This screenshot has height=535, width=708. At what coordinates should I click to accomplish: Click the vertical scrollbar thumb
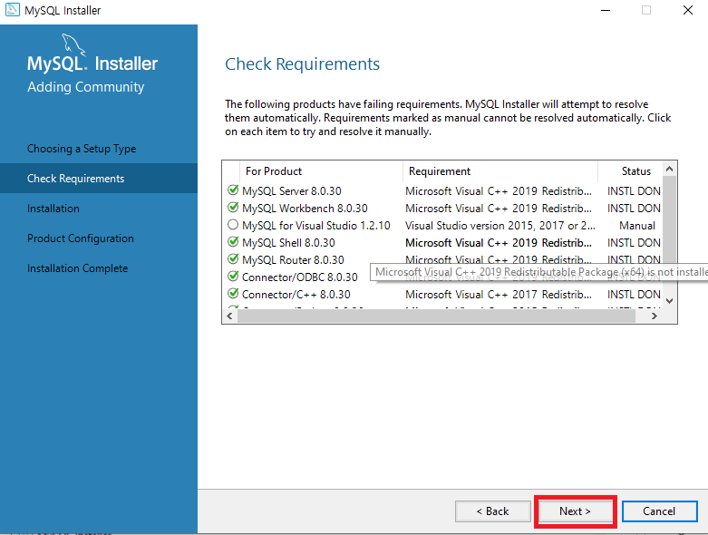(x=669, y=219)
